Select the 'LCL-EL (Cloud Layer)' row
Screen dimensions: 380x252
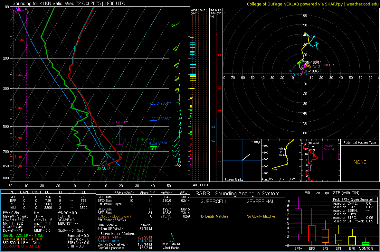pyautogui.click(x=144, y=216)
